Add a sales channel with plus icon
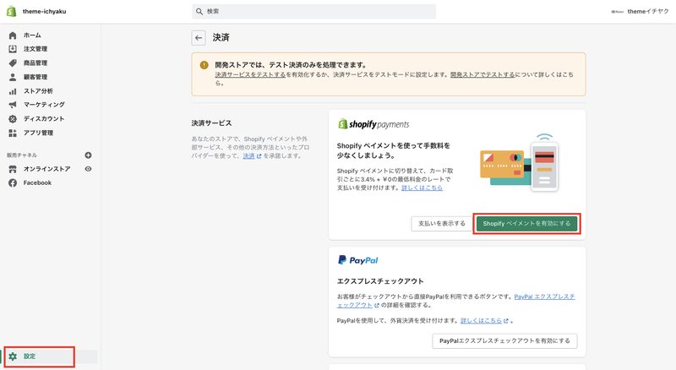The height and width of the screenshot is (370, 676). coord(88,155)
